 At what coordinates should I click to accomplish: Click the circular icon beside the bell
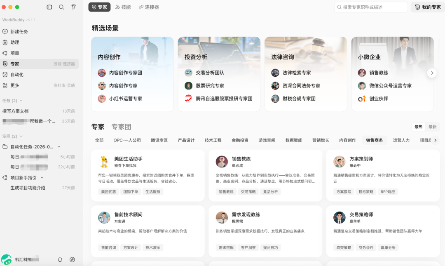pos(73,259)
